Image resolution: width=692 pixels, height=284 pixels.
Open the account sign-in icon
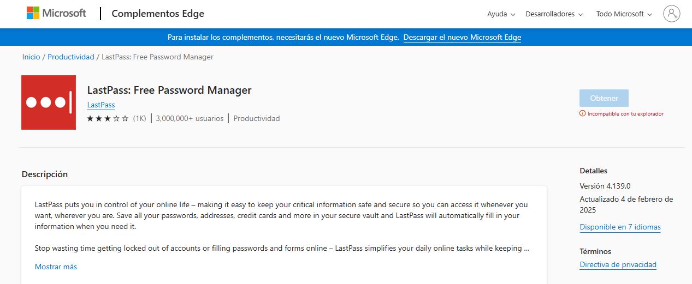click(671, 14)
